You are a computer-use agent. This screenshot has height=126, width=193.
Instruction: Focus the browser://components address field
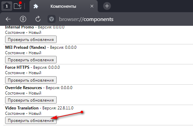point(86,19)
